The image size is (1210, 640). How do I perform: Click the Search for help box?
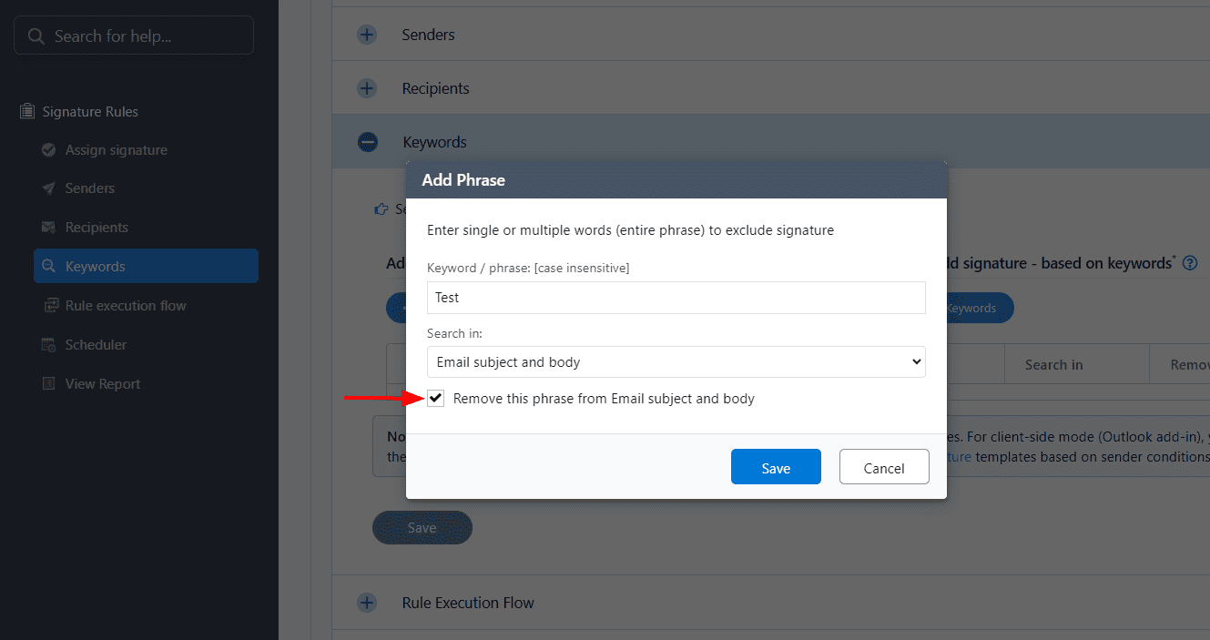[x=134, y=36]
